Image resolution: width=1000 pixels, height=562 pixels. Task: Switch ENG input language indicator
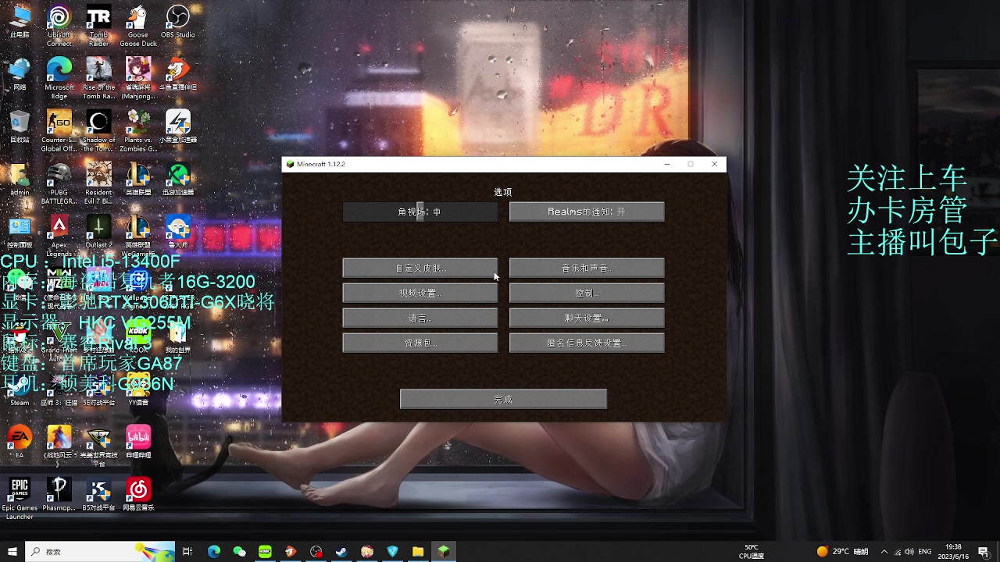point(925,552)
